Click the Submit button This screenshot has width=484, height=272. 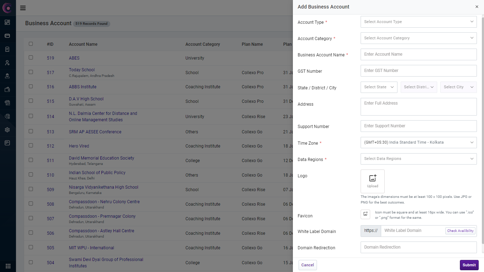[x=469, y=265]
